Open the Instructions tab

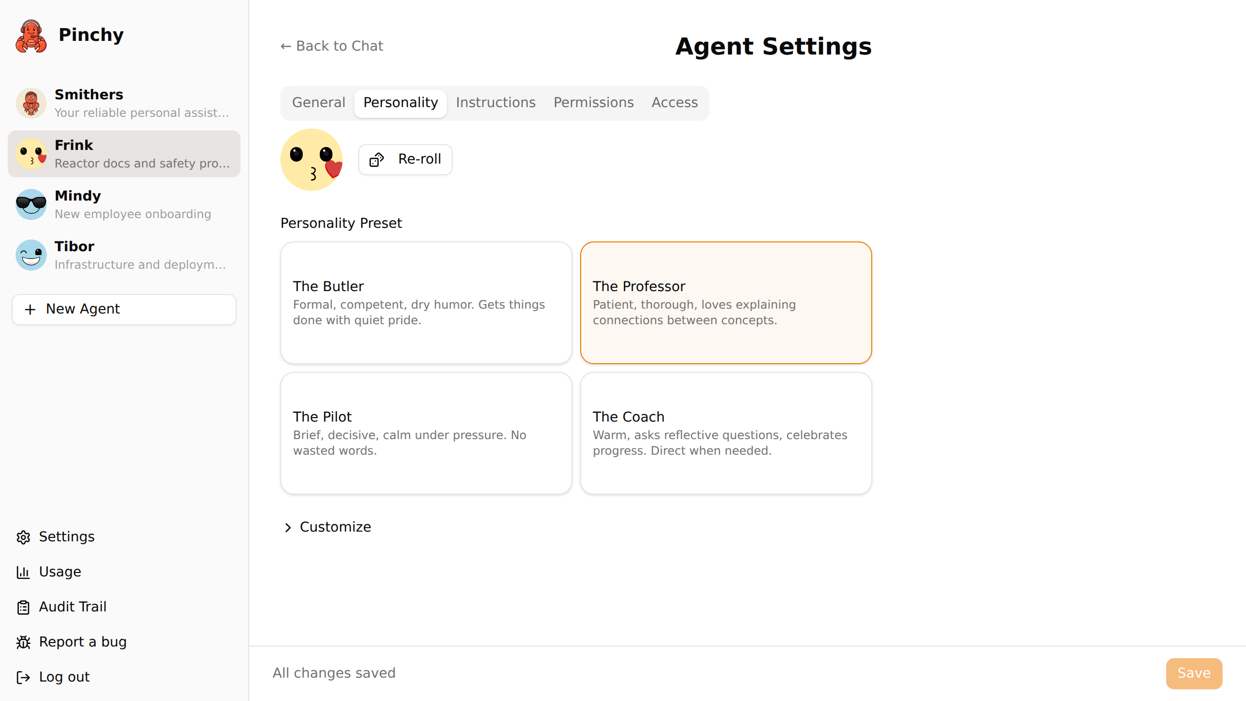click(495, 103)
